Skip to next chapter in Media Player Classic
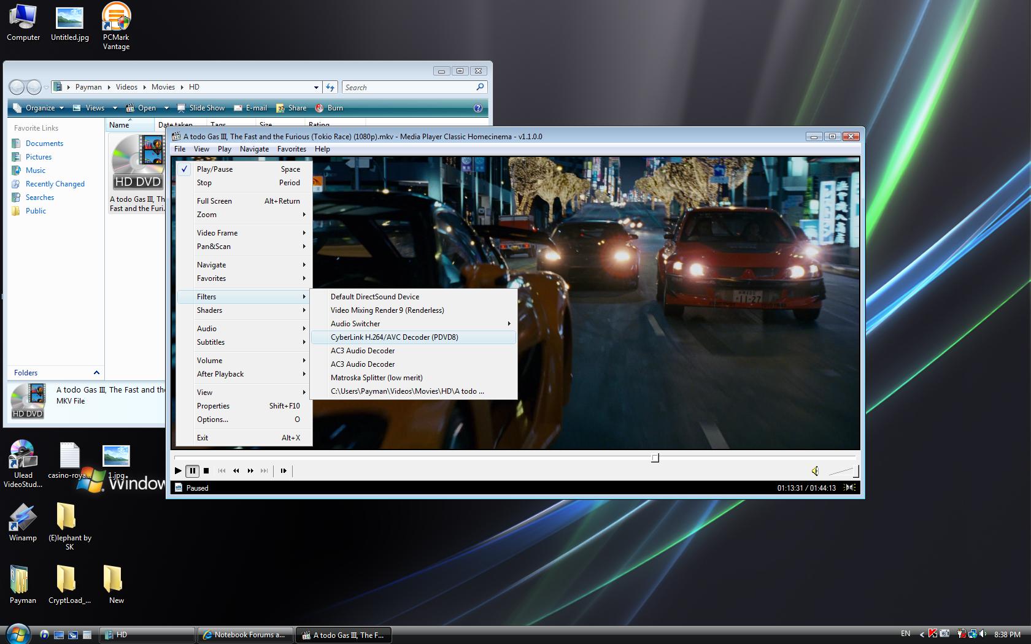1031x644 pixels. (x=265, y=471)
